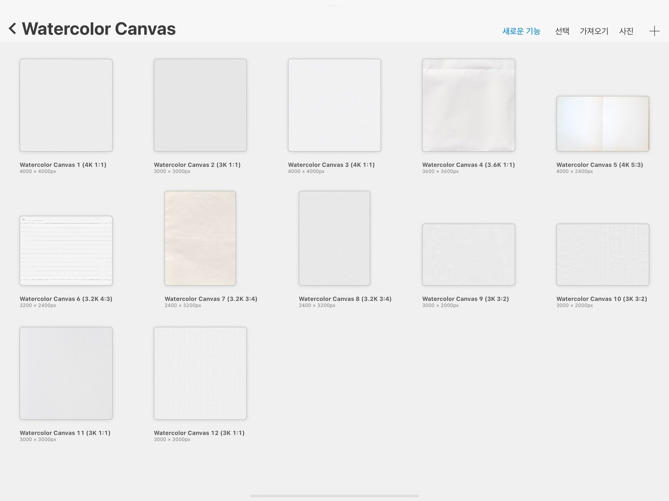Open Watercolor Canvas 3 thumbnail
This screenshot has height=501, width=669.
click(x=334, y=105)
